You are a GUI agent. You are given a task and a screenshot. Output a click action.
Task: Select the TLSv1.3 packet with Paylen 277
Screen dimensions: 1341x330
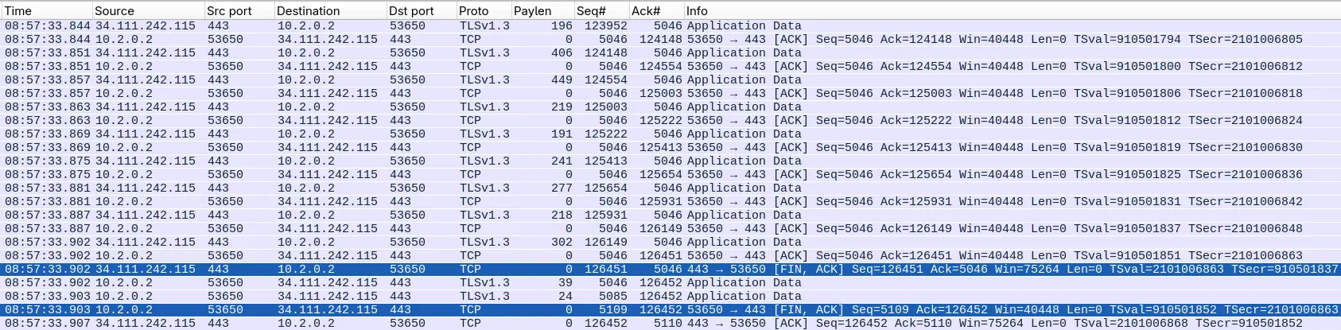pyautogui.click(x=670, y=188)
